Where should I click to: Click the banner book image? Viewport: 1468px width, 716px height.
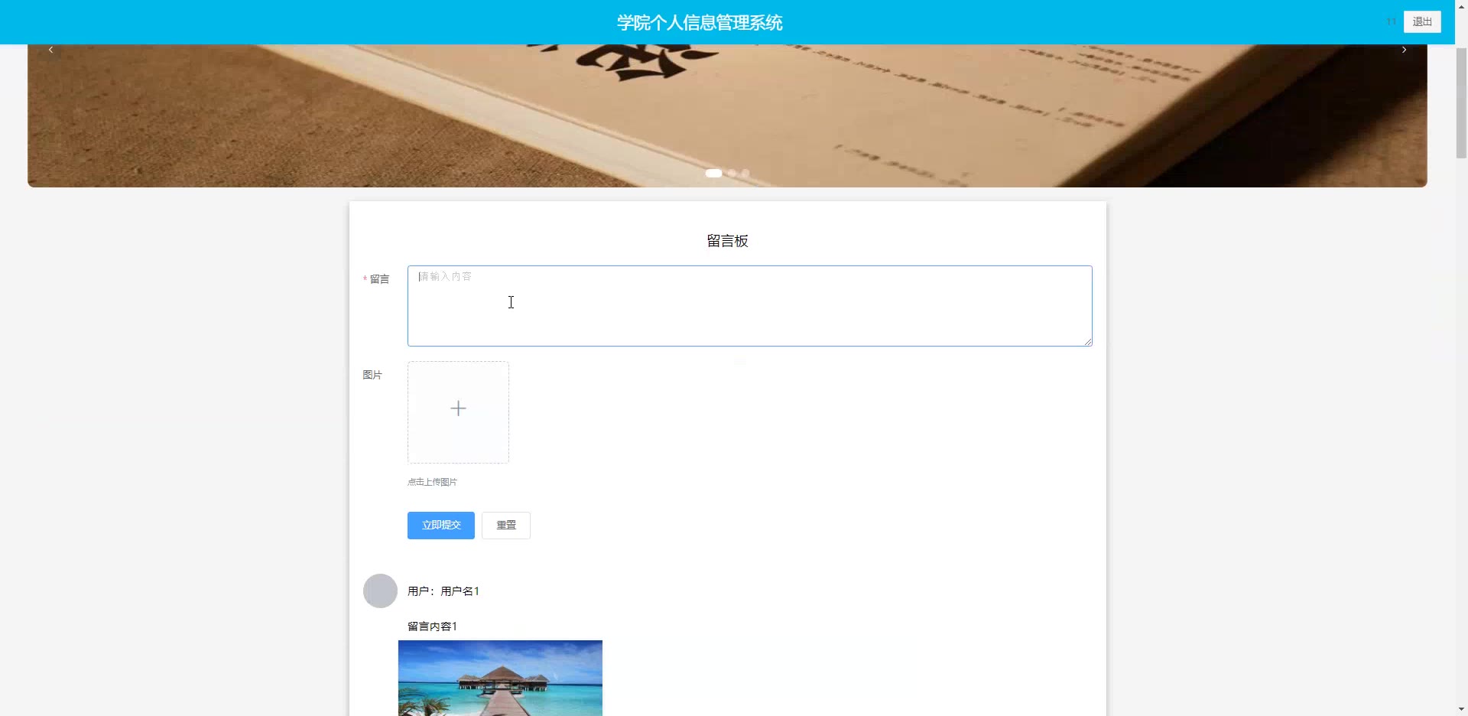(x=727, y=116)
